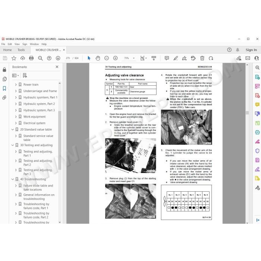Screen dimensions: 261x261
Task: Close the MOBILE CRUSHER document tab
Action: pyautogui.click(x=64, y=50)
